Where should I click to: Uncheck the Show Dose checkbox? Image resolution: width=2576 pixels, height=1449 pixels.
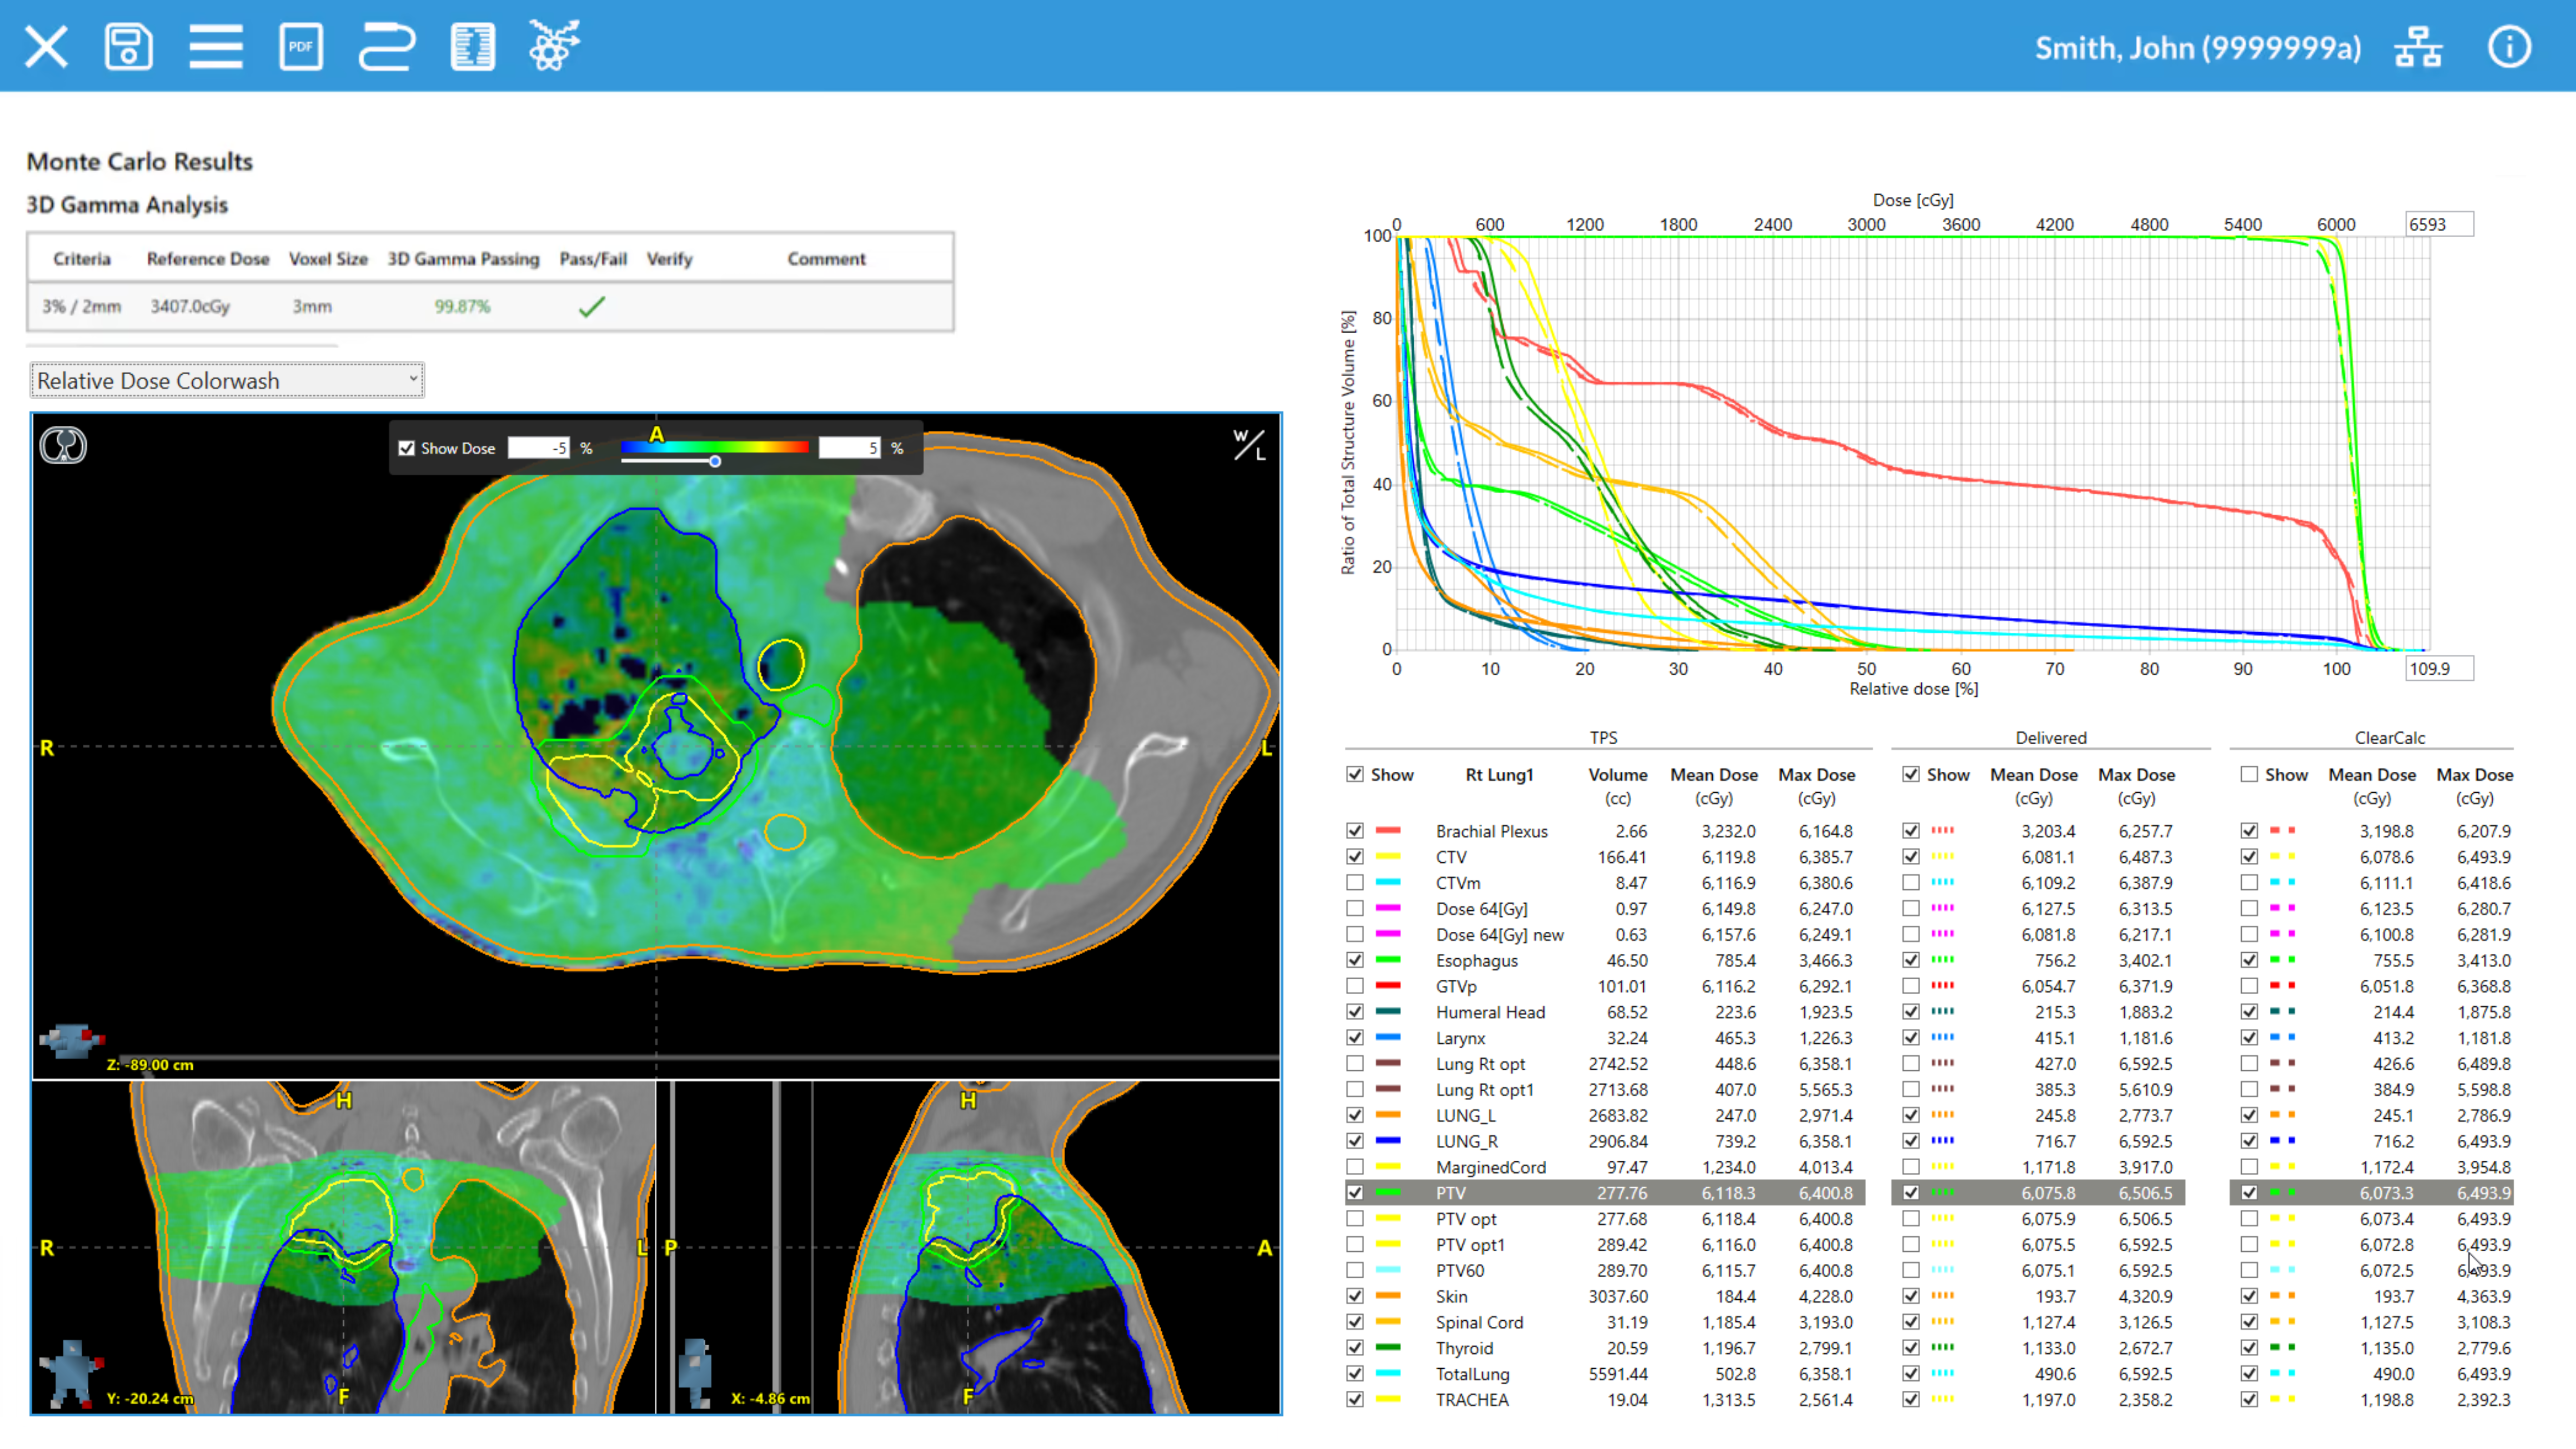(x=407, y=448)
